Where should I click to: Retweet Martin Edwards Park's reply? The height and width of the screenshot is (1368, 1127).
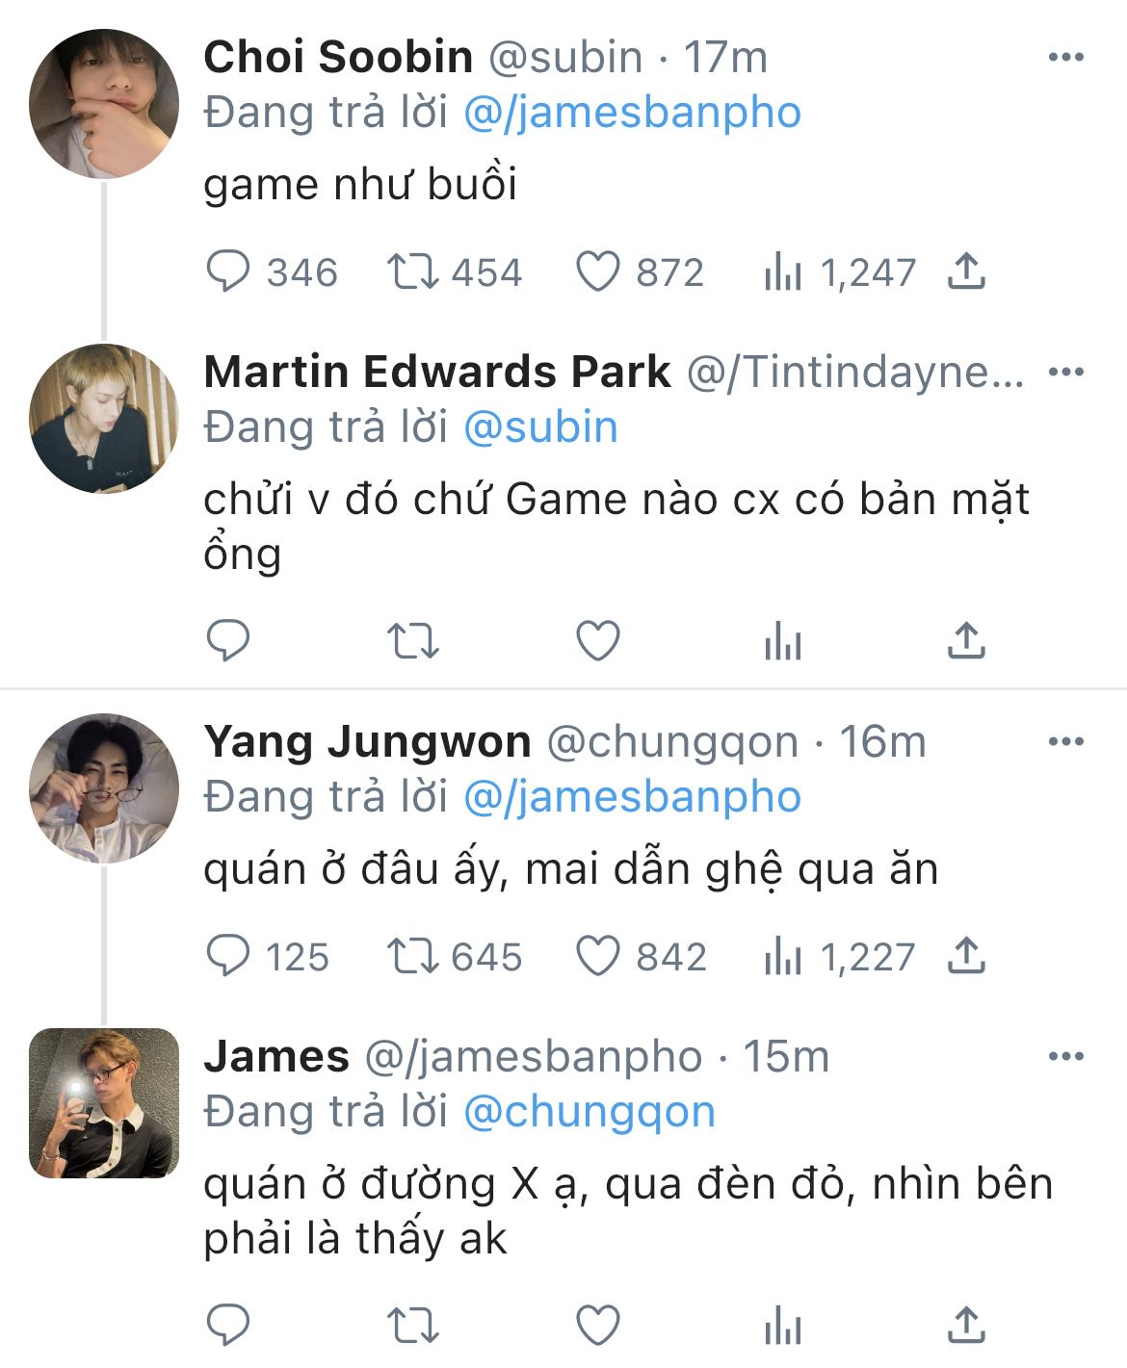[x=413, y=640]
